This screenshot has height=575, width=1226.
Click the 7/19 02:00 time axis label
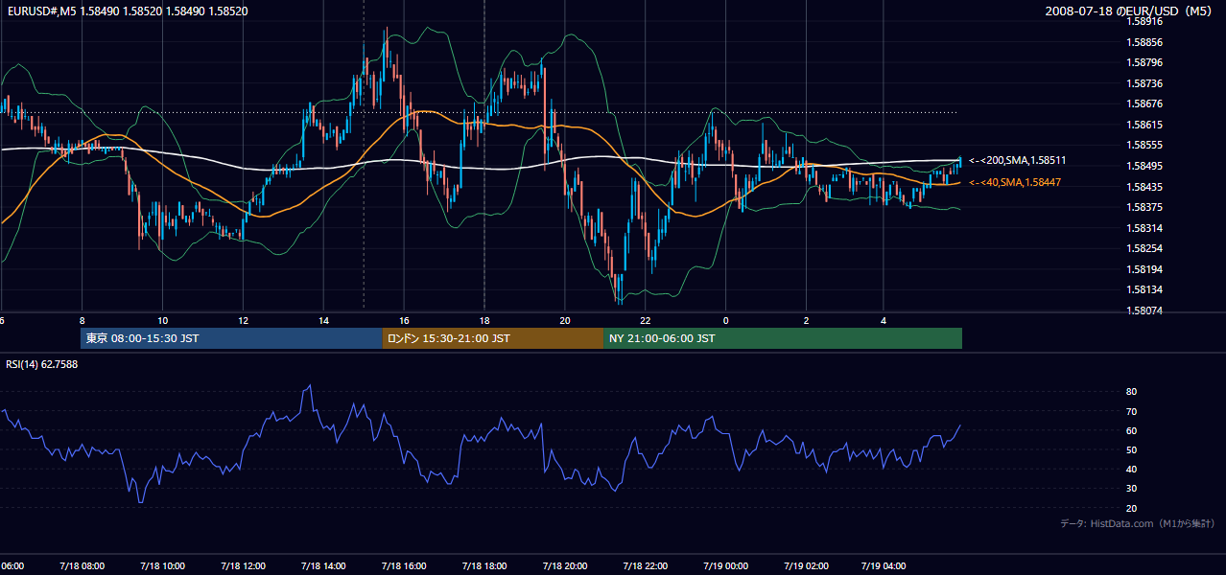pos(806,565)
